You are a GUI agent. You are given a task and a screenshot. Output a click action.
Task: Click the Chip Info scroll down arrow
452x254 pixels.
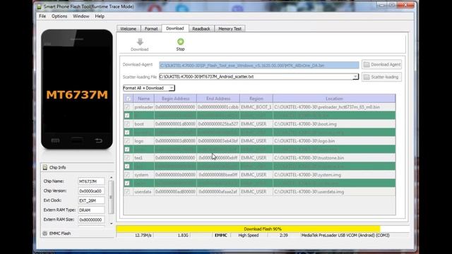(112, 224)
